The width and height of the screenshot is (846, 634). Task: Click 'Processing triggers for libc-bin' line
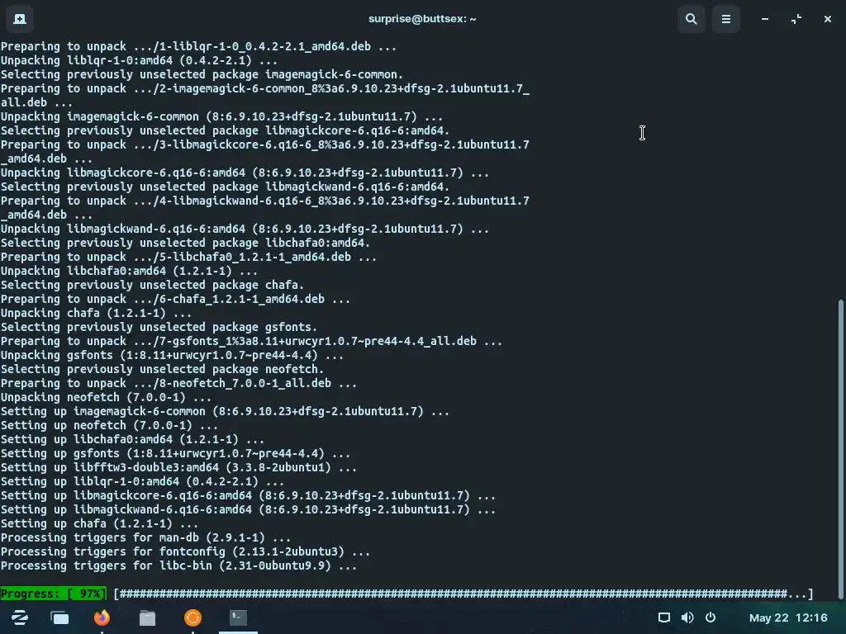(178, 565)
